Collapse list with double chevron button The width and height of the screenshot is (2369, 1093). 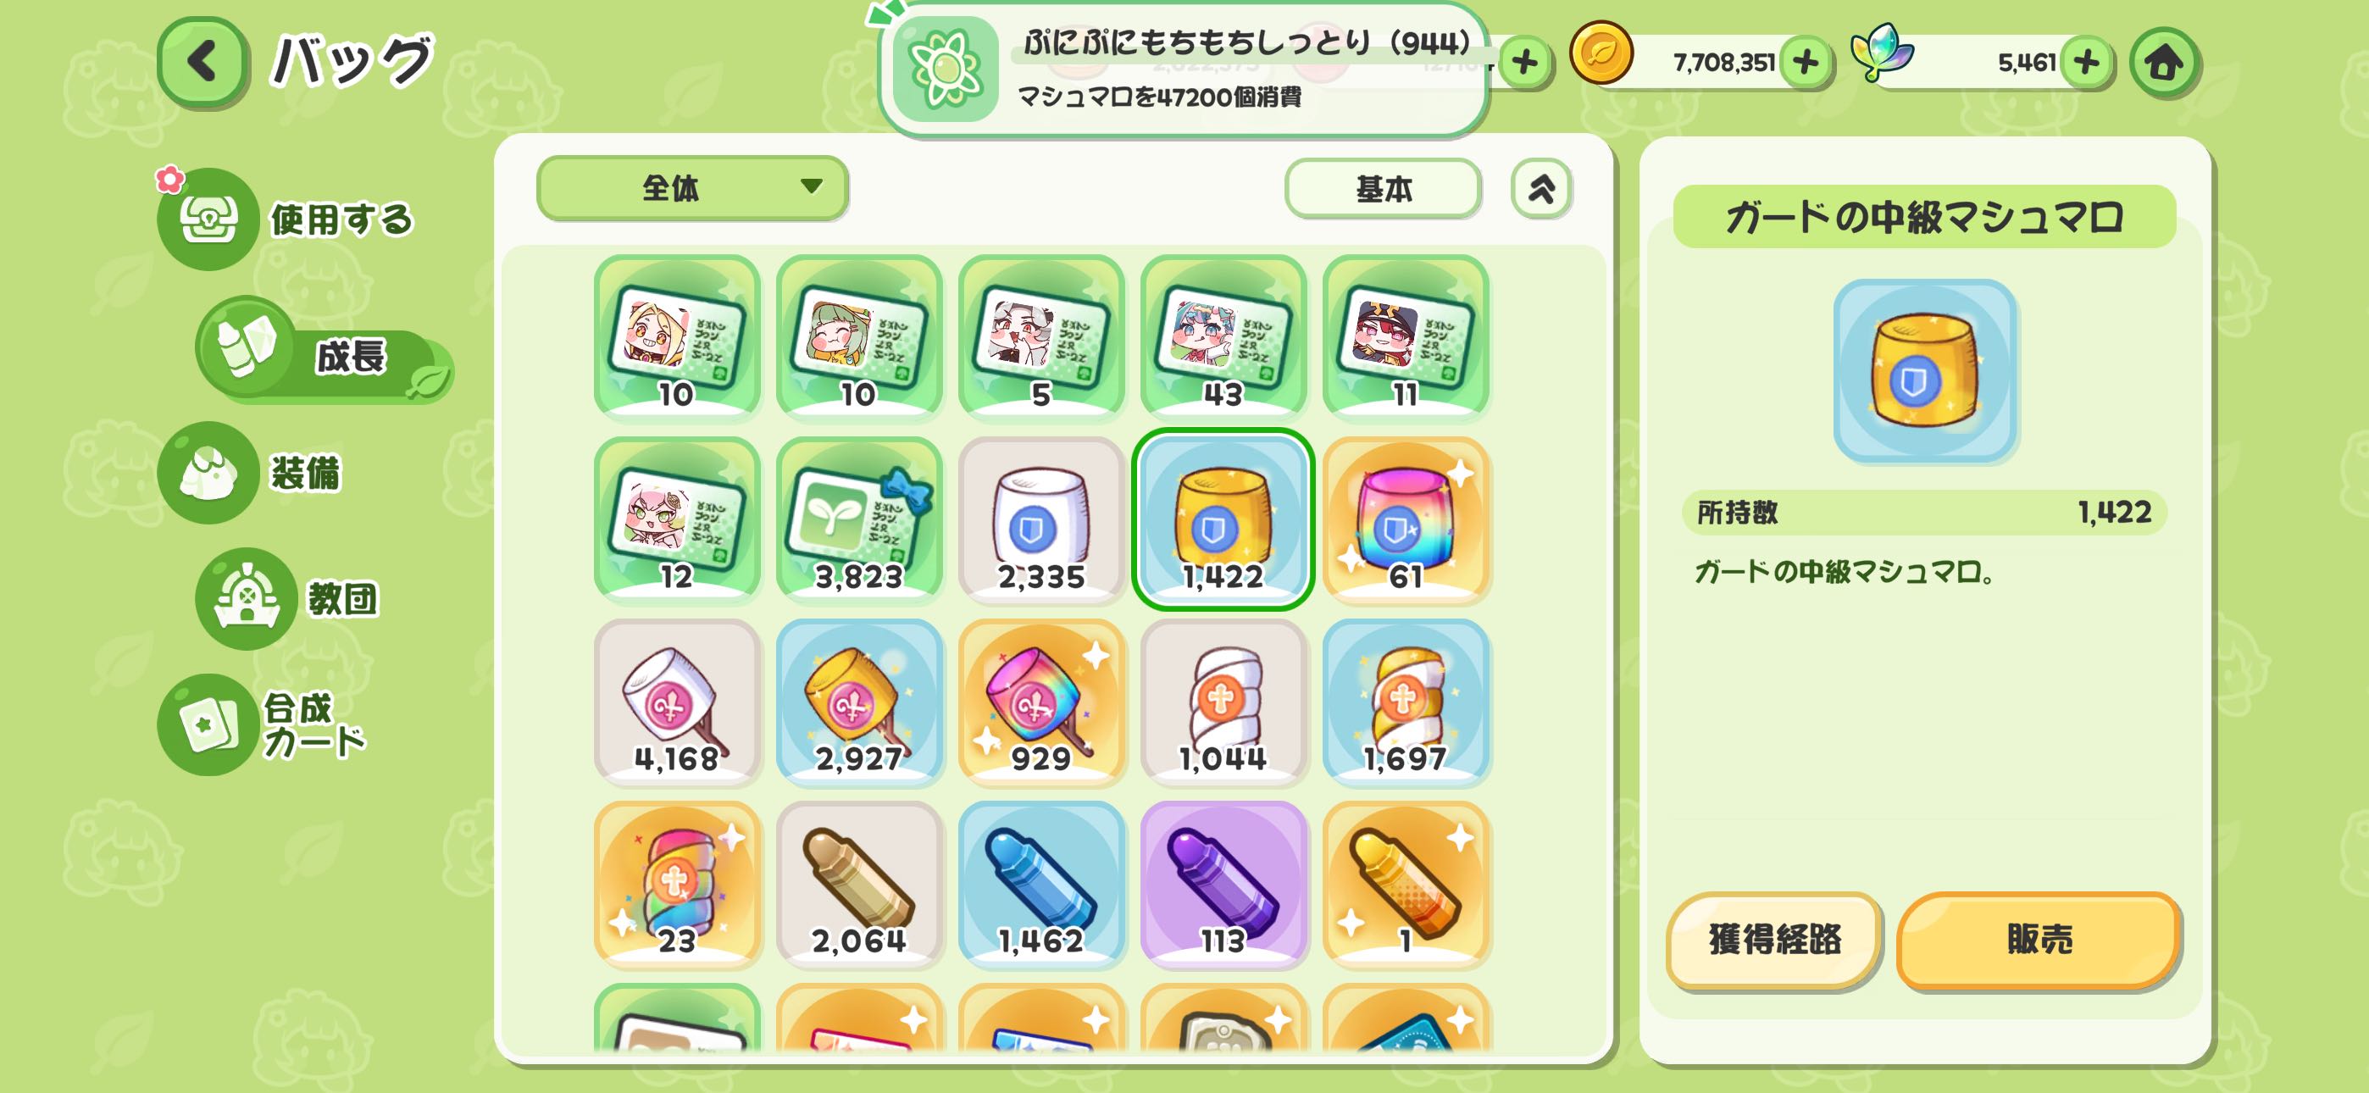[x=1541, y=189]
